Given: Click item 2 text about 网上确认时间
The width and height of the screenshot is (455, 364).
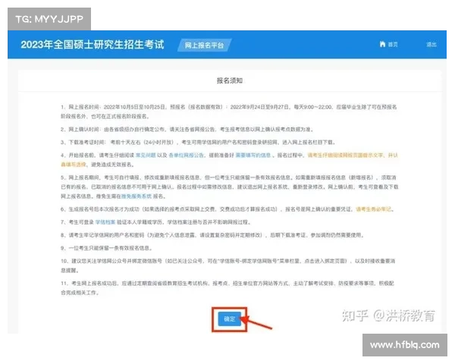Looking at the screenshot, I should pos(187,129).
